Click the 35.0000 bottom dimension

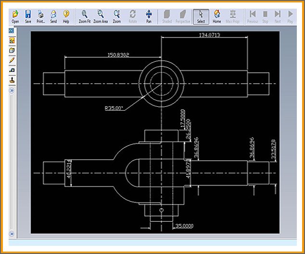click(184, 226)
